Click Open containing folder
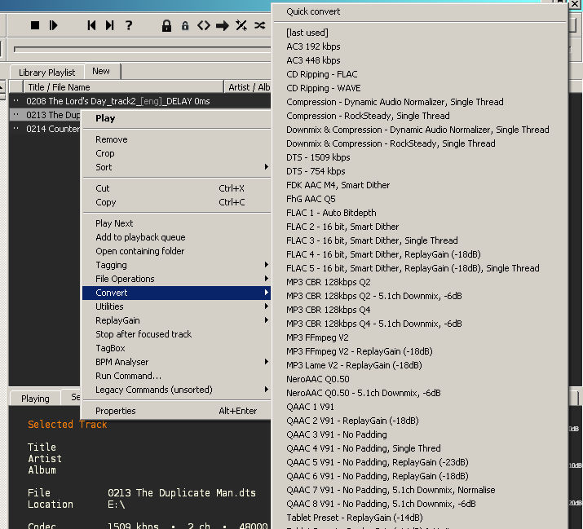583x529 pixels. 176,251
